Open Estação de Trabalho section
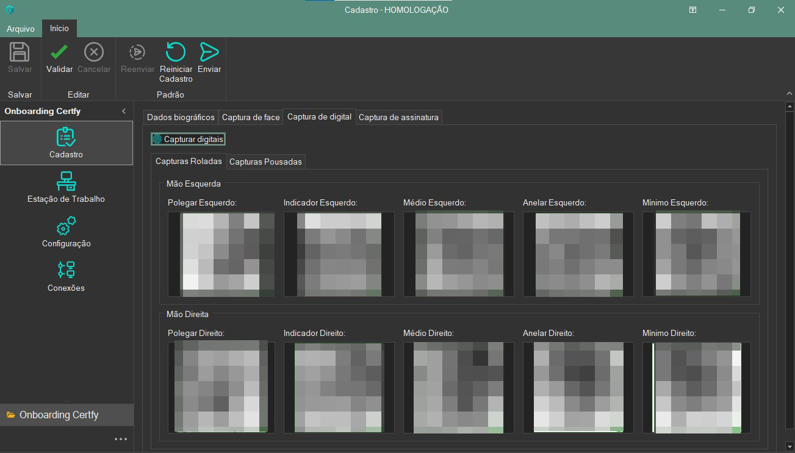Screen dimensions: 795x453 [66, 187]
